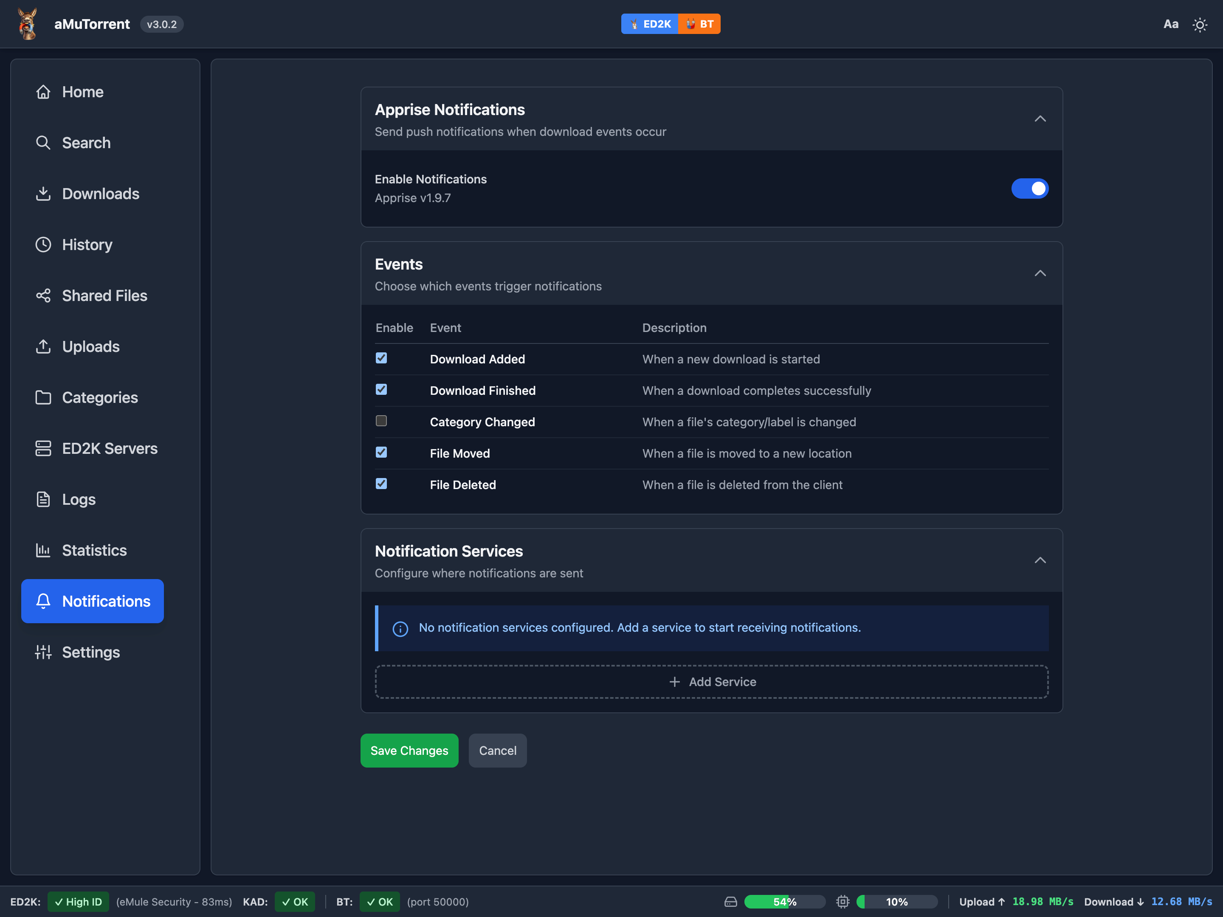Switch to the BT network tab
Image resolution: width=1223 pixels, height=917 pixels.
tap(699, 24)
